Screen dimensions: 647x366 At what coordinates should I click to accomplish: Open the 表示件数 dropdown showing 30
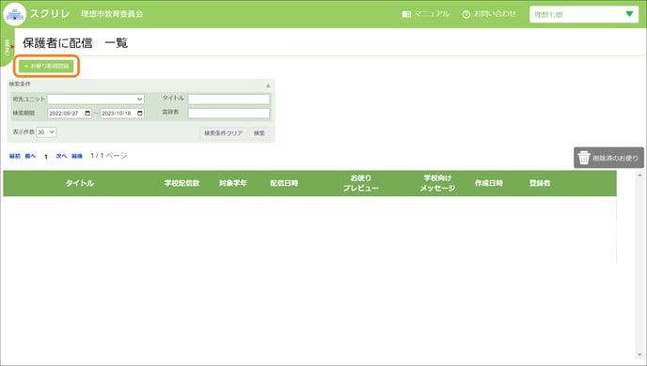(46, 132)
